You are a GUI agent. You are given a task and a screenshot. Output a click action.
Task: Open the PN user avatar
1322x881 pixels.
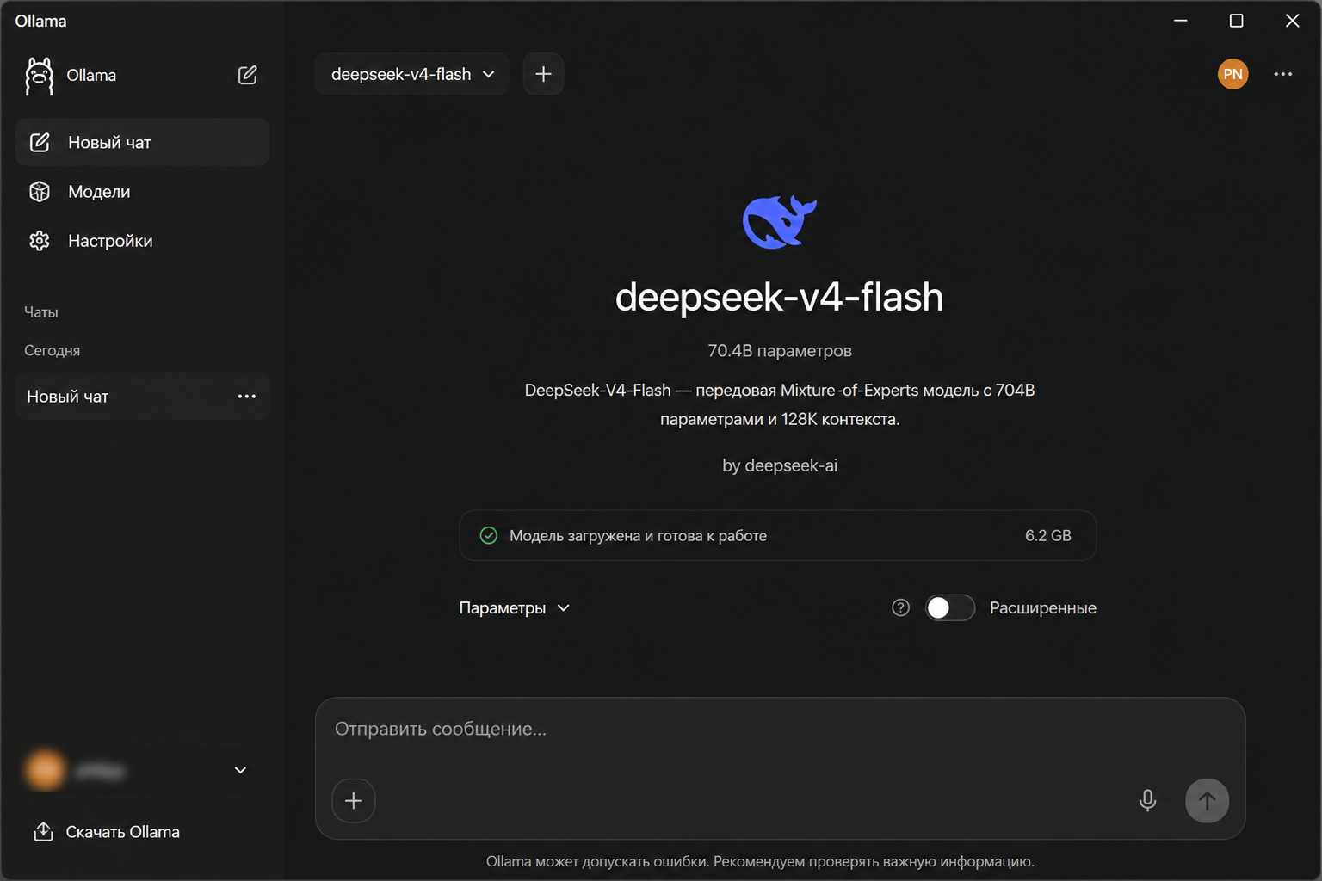[1232, 74]
